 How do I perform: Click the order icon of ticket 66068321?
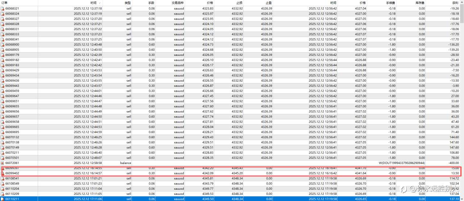point(3,8)
